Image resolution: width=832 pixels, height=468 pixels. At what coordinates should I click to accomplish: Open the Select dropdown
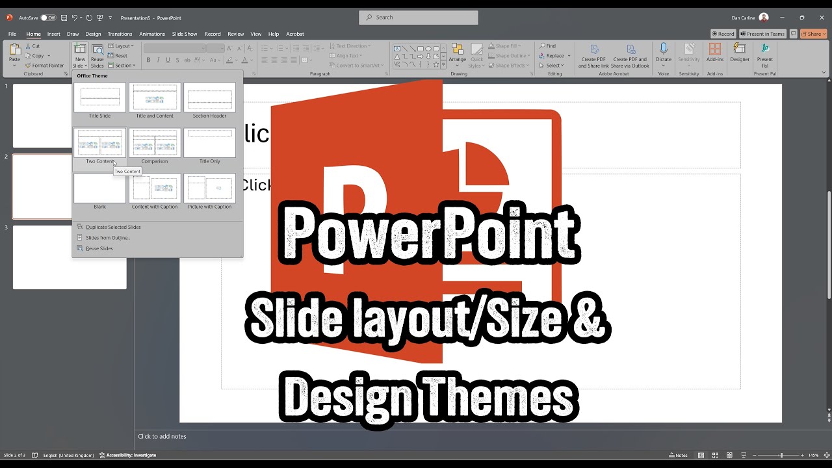[552, 66]
